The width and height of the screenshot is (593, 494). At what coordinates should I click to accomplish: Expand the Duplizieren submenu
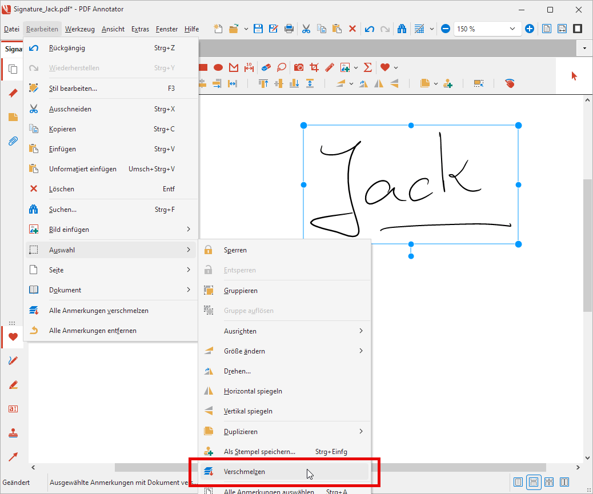pyautogui.click(x=285, y=432)
